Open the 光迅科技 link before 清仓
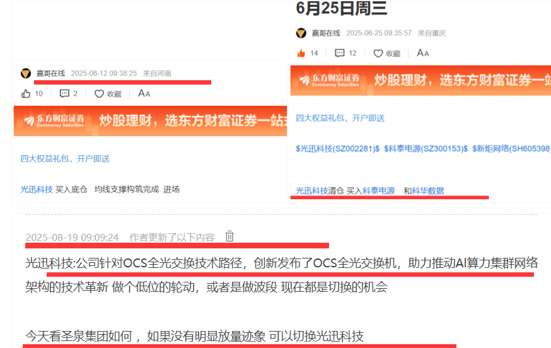The width and height of the screenshot is (551, 348). pyautogui.click(x=312, y=190)
